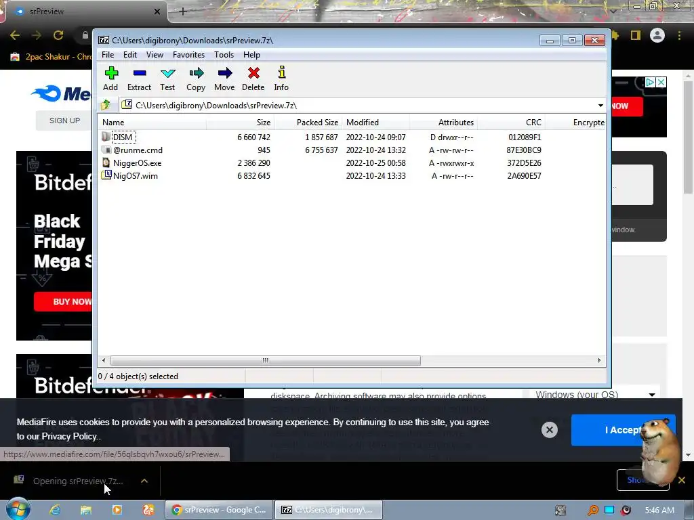Click the Add toolbar icon in 7-Zip
694x520 pixels.
pos(110,79)
